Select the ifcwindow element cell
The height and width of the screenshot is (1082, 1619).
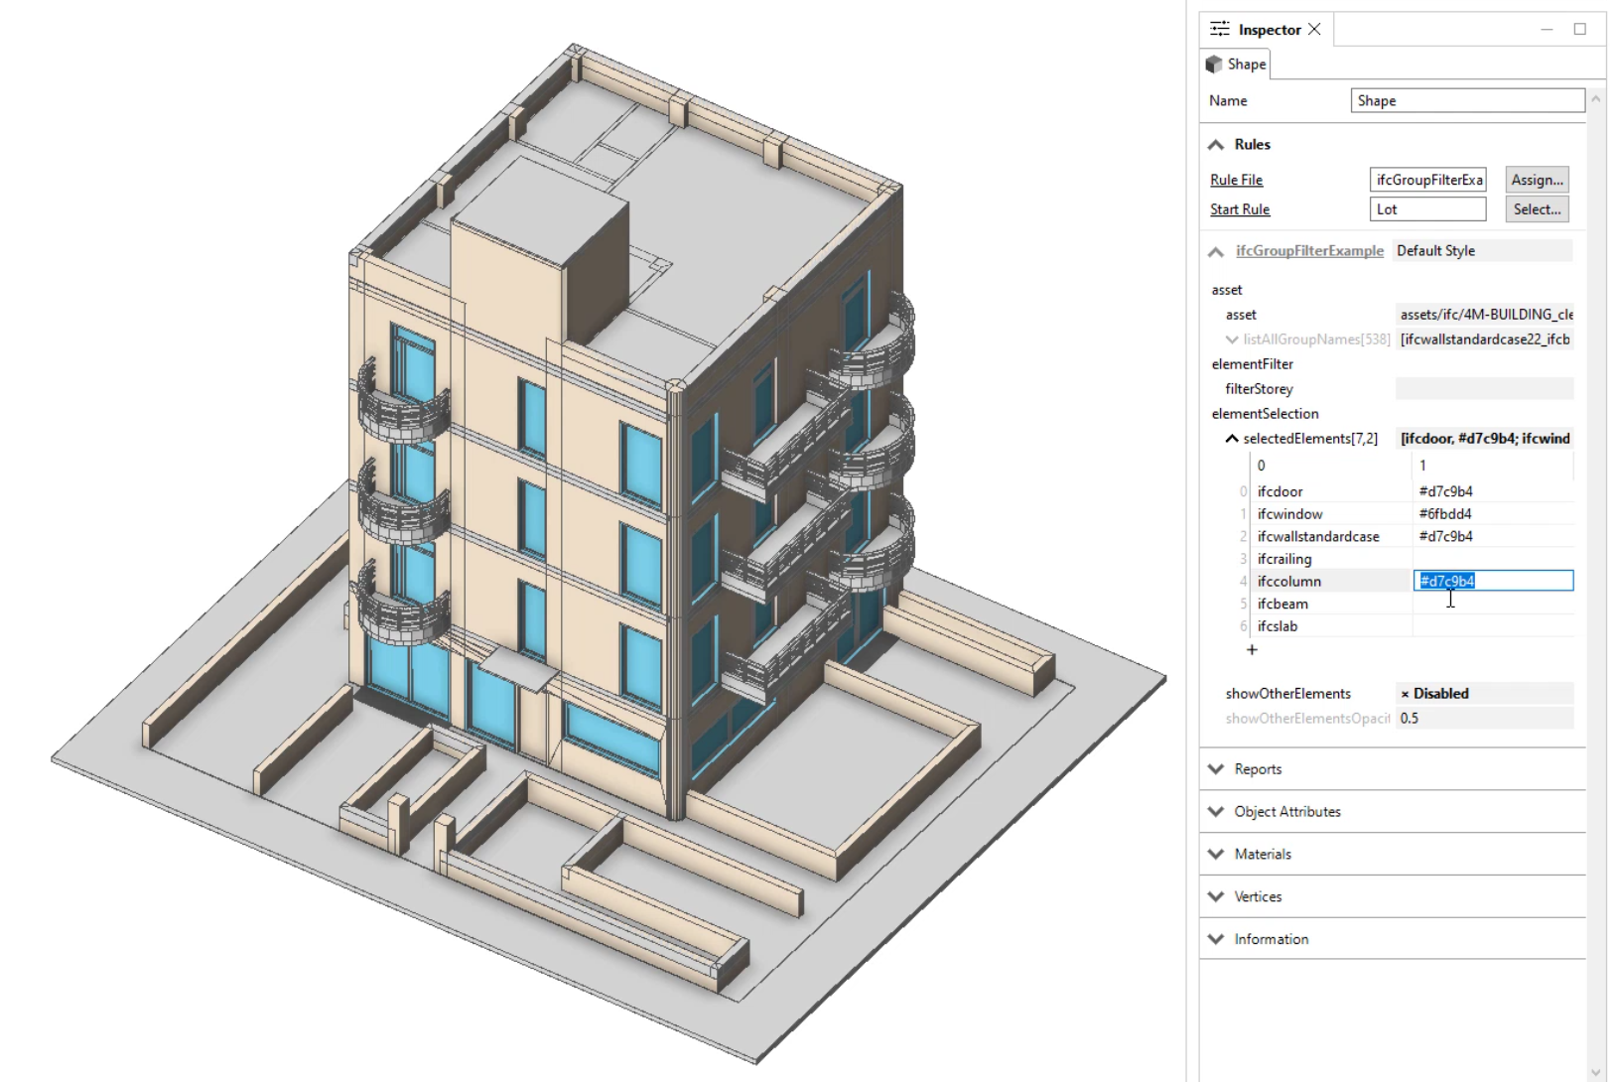(1330, 514)
